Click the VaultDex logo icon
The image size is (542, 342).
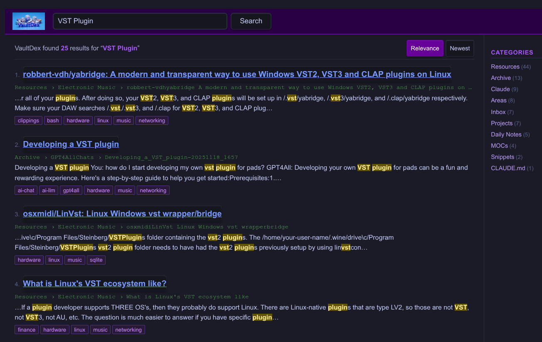[29, 21]
